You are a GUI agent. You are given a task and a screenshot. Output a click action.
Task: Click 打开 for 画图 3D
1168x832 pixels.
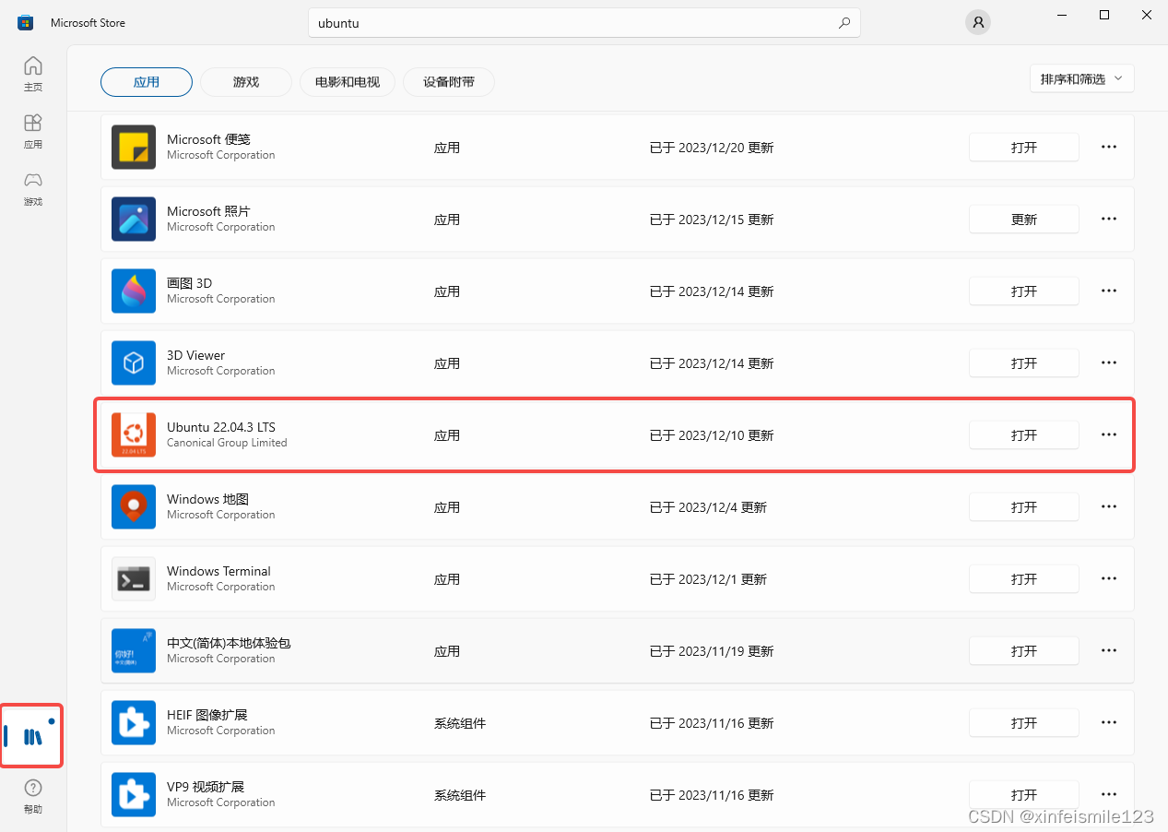tap(1024, 291)
